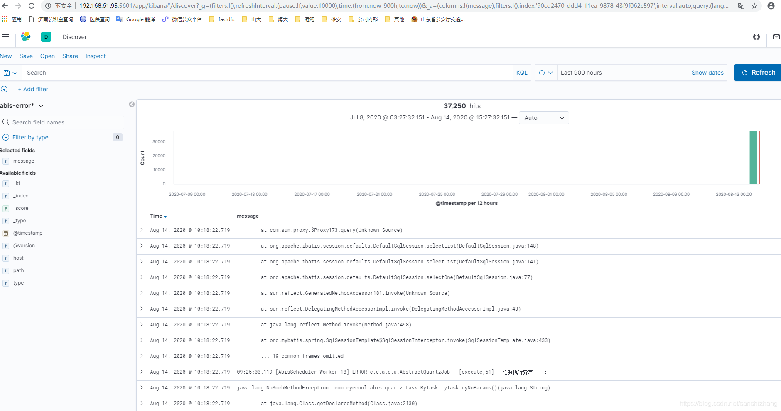This screenshot has height=411, width=781.
Task: Click the @timestamp date field icon
Action: tap(6, 233)
